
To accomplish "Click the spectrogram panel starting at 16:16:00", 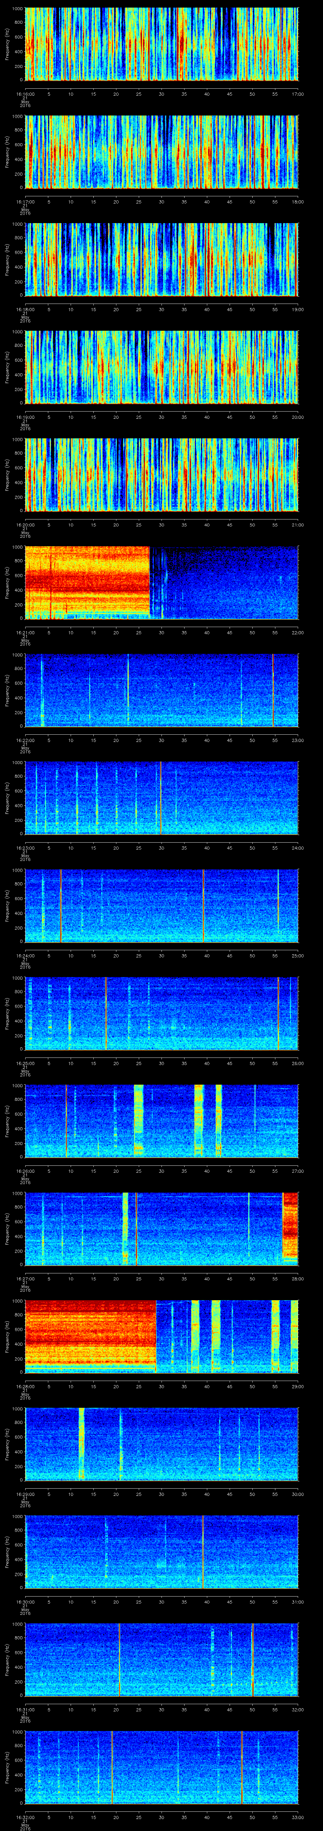I will (162, 44).
